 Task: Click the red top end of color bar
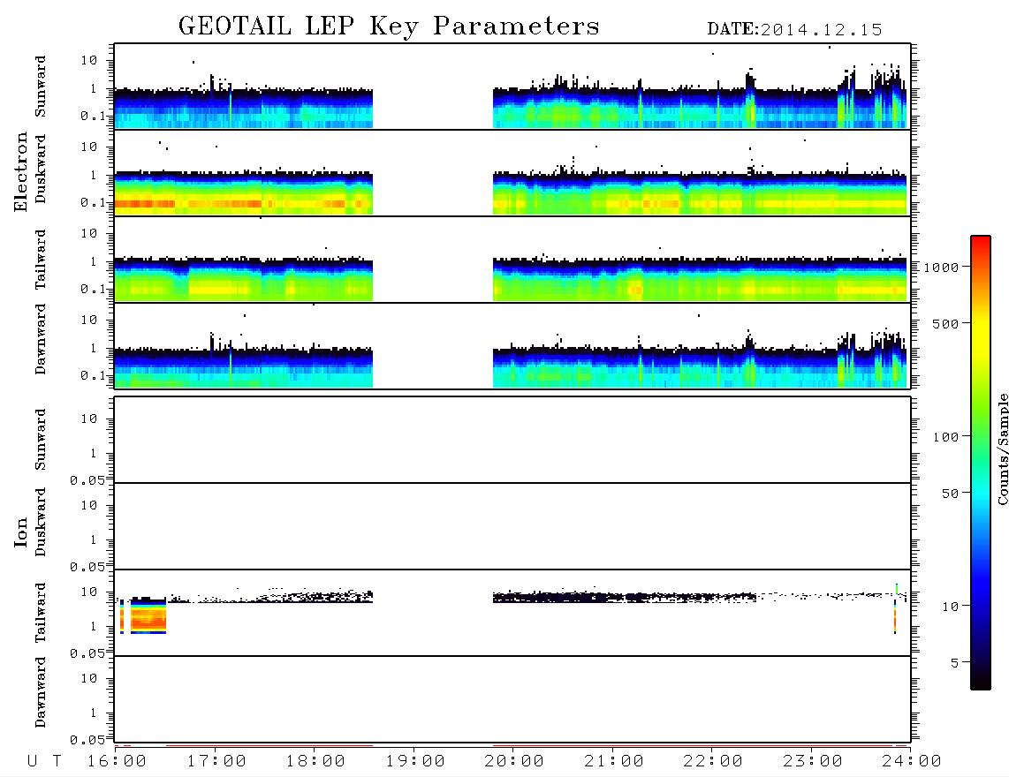[x=981, y=240]
